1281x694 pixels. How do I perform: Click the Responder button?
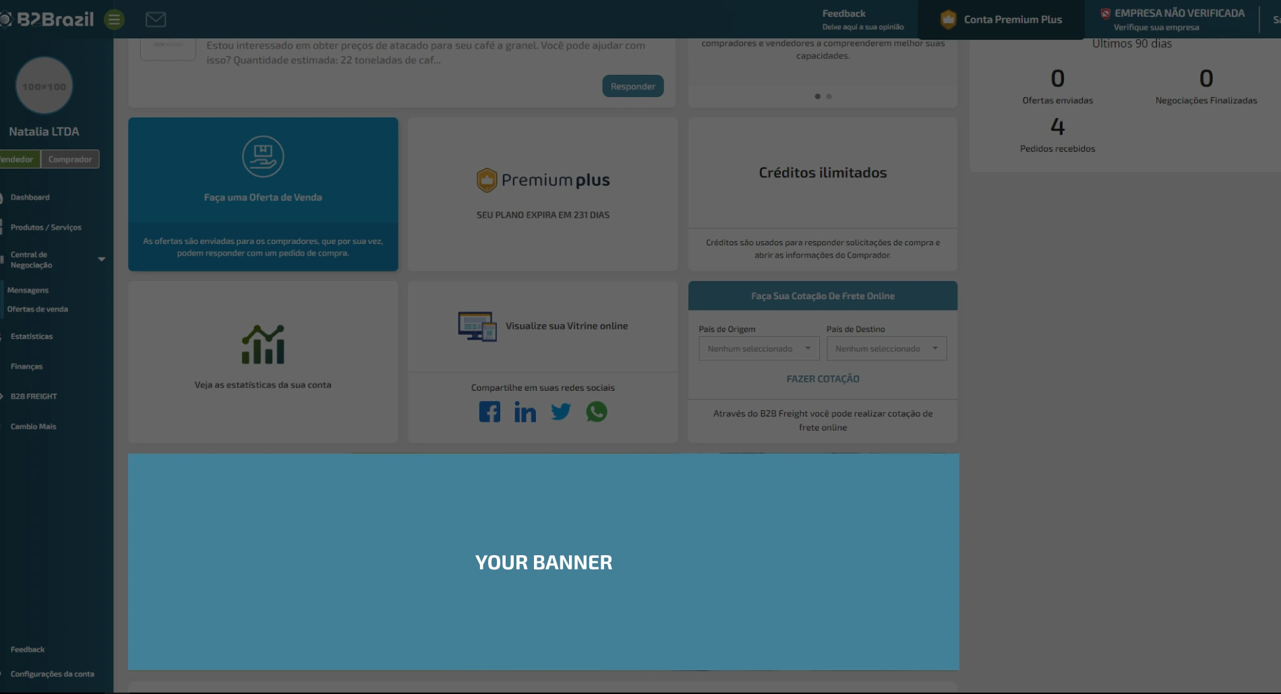632,86
